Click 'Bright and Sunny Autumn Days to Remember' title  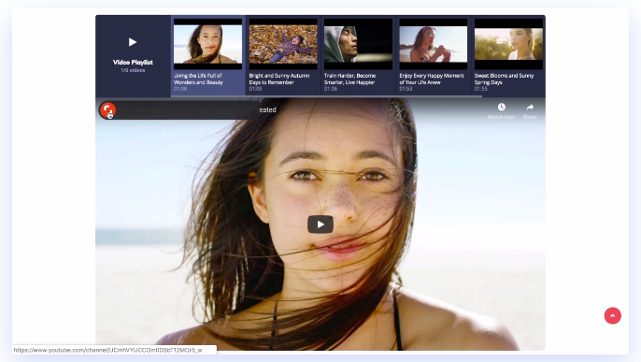[279, 79]
